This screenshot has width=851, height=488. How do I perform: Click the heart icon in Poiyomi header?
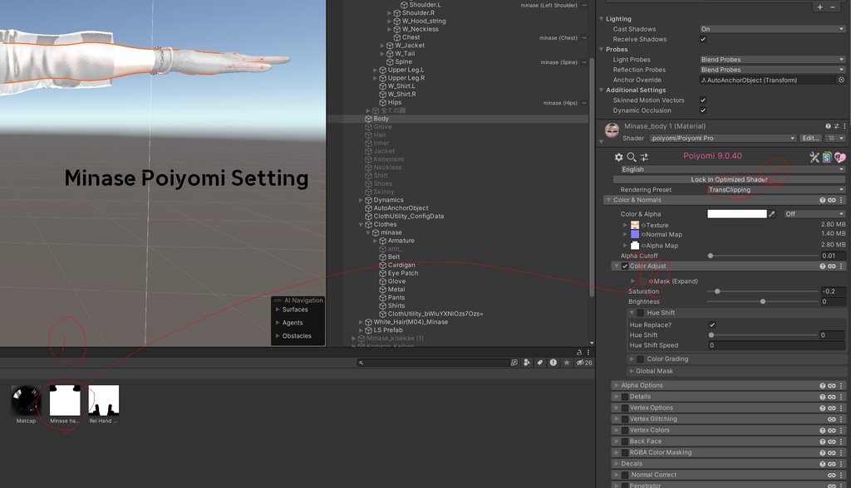pos(842,158)
